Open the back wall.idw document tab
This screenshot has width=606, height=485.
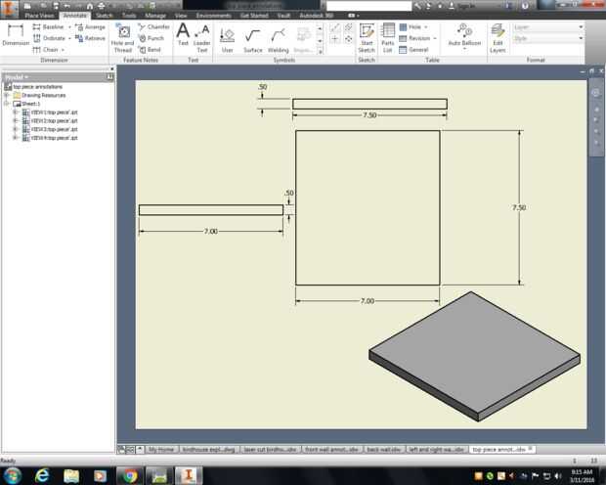pos(384,450)
